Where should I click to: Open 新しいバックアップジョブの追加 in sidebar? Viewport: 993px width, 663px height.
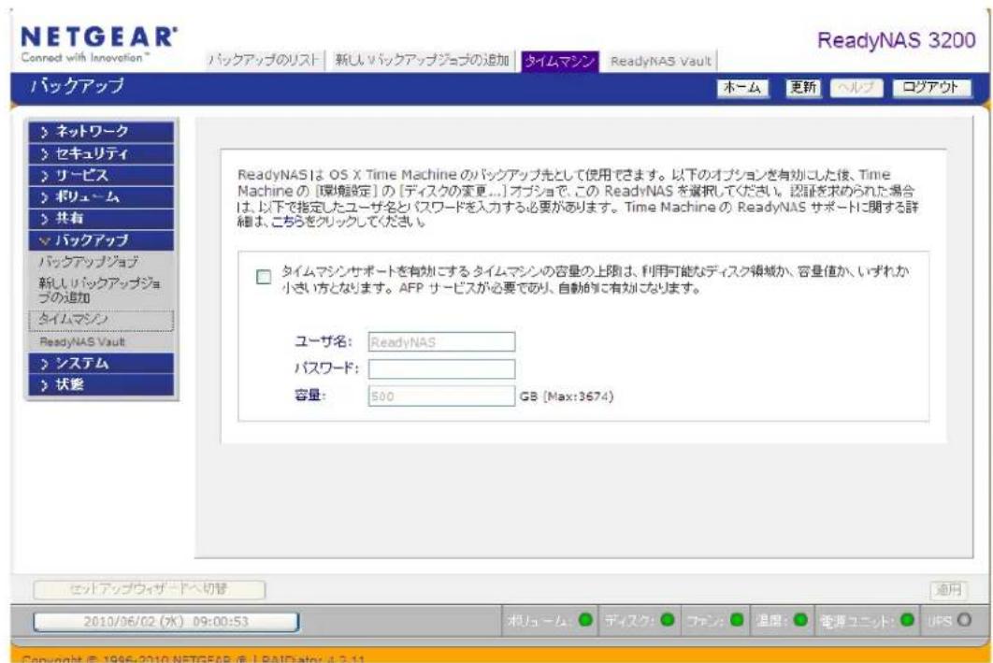point(100,290)
